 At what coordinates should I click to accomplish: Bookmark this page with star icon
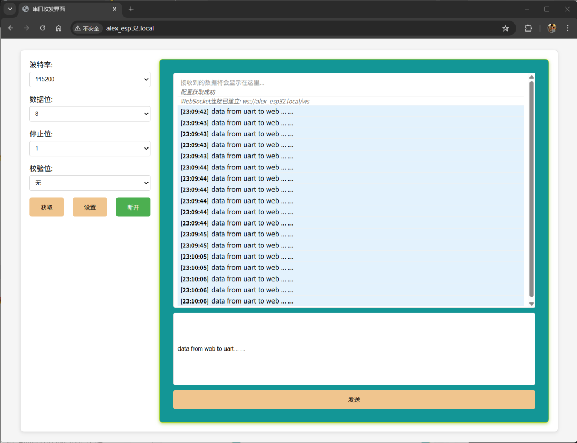[x=505, y=28]
